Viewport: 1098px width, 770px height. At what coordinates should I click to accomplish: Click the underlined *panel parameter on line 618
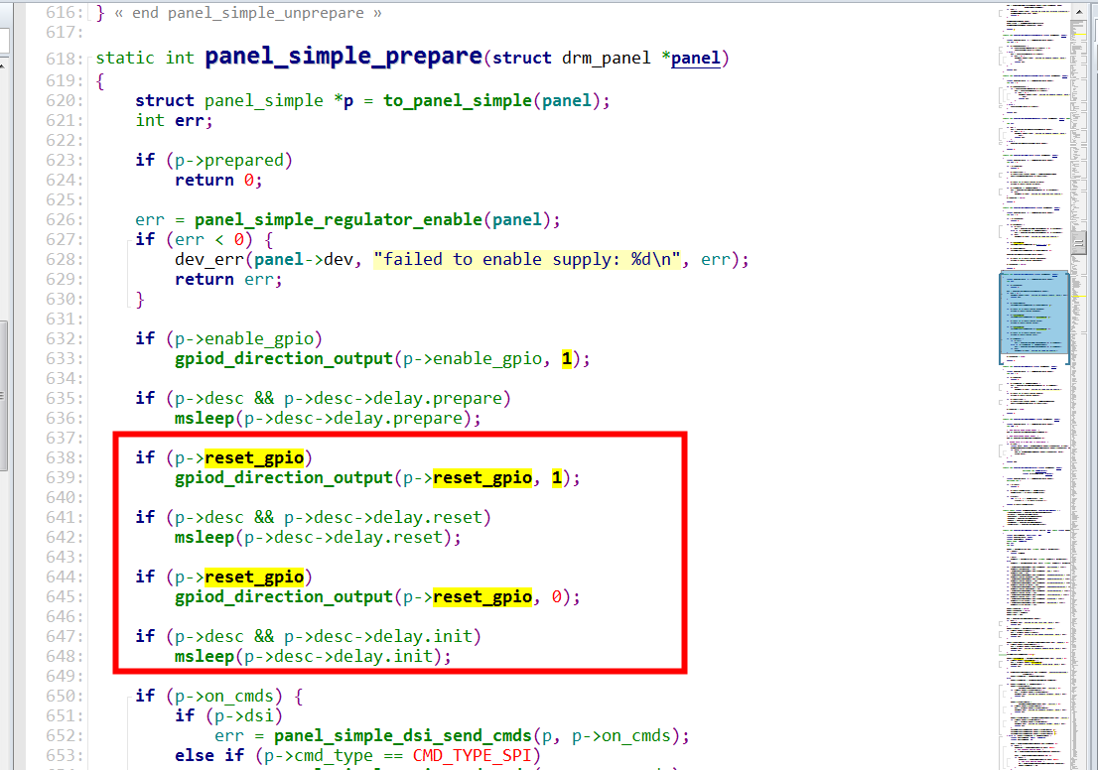(x=695, y=59)
